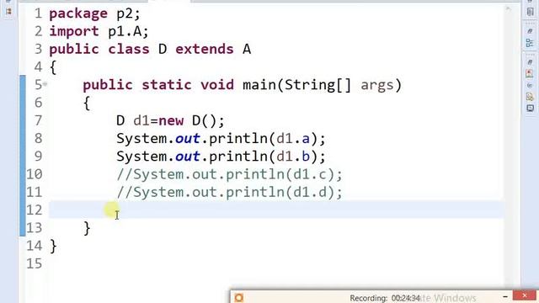Click the left sidebar hierarchy icon

[8, 11]
